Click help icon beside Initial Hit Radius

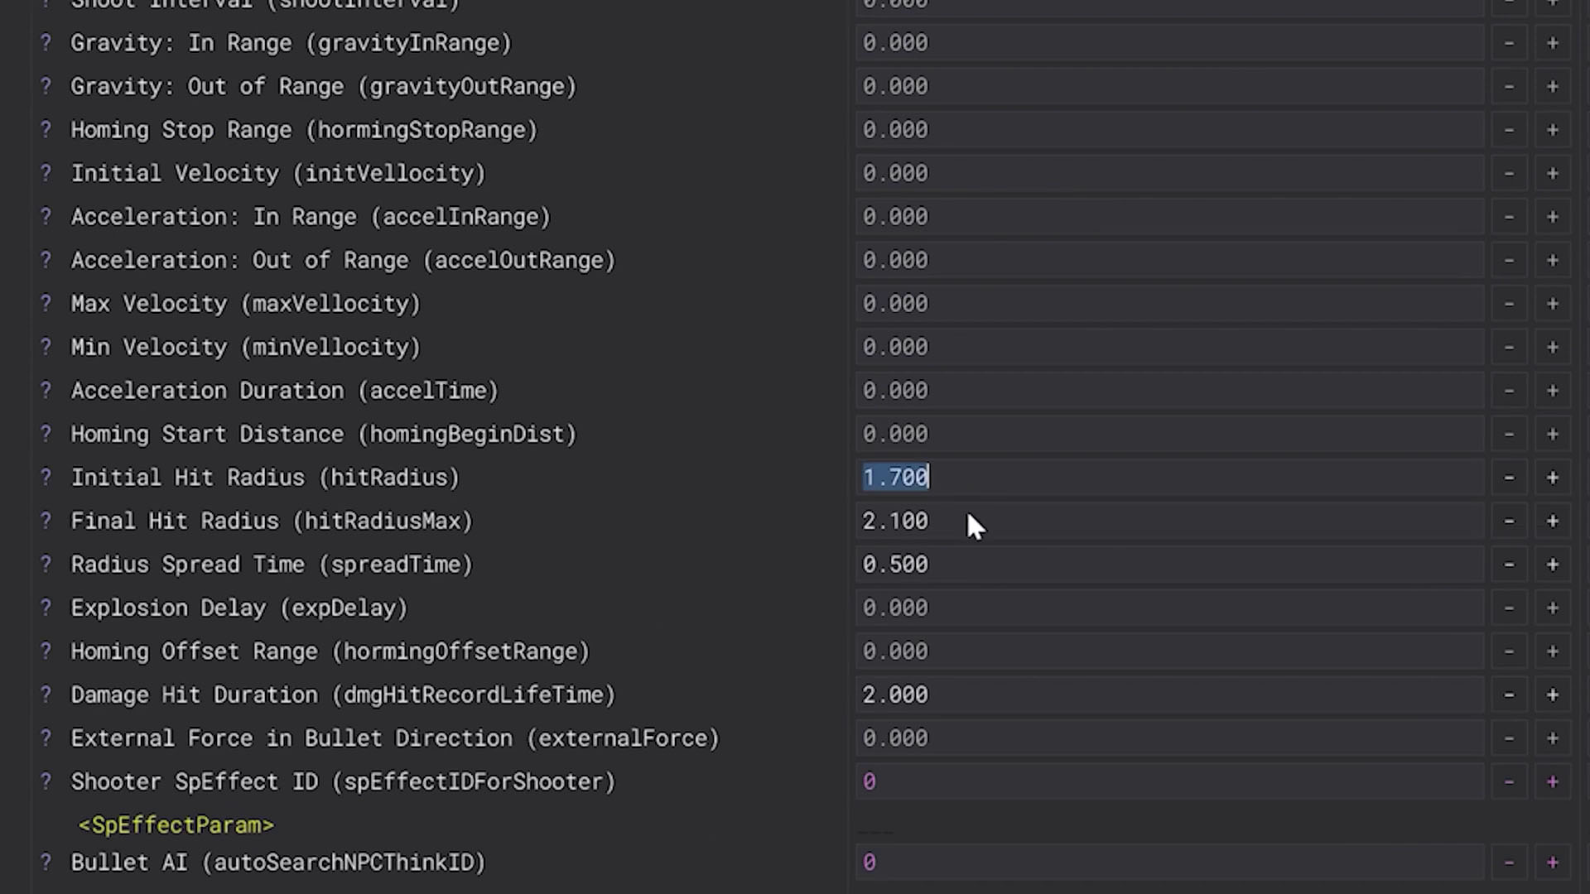(46, 478)
